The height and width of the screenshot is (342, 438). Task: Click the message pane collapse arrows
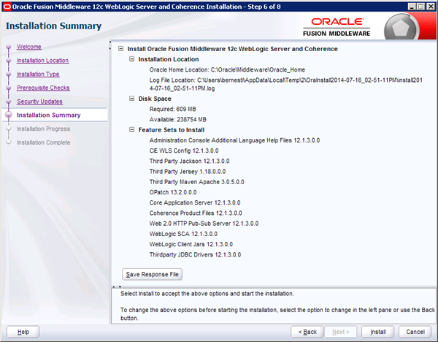coord(117,286)
